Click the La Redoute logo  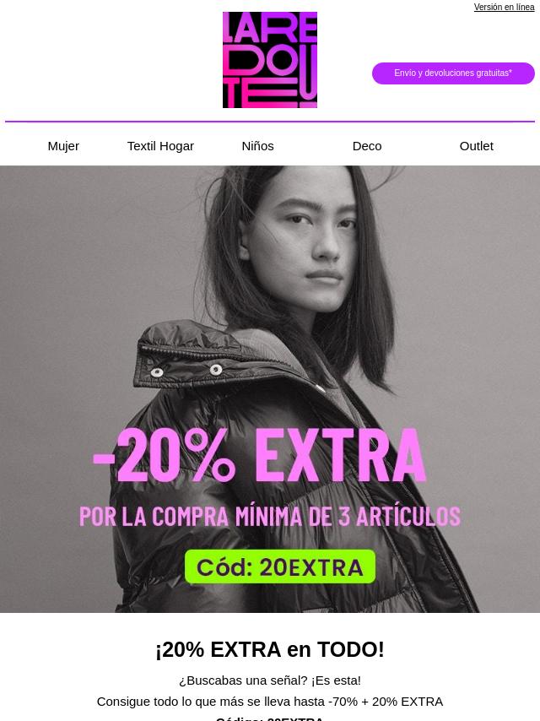[x=270, y=60]
